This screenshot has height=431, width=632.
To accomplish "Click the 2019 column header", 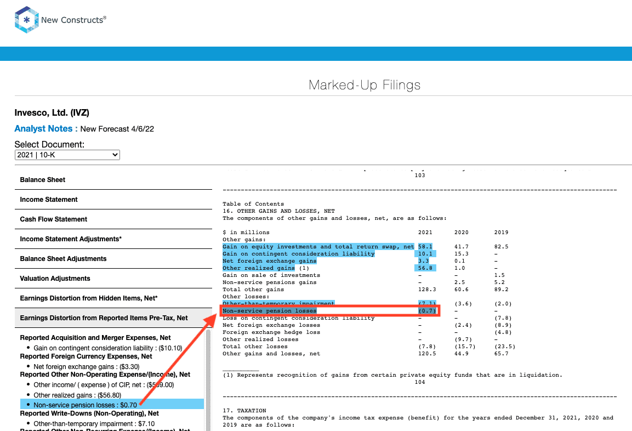I will pos(501,232).
